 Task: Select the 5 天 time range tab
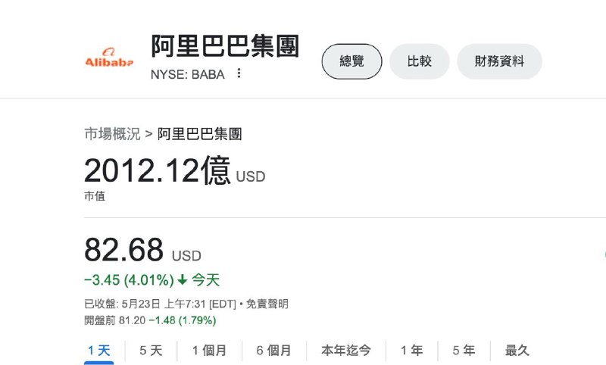click(x=151, y=351)
